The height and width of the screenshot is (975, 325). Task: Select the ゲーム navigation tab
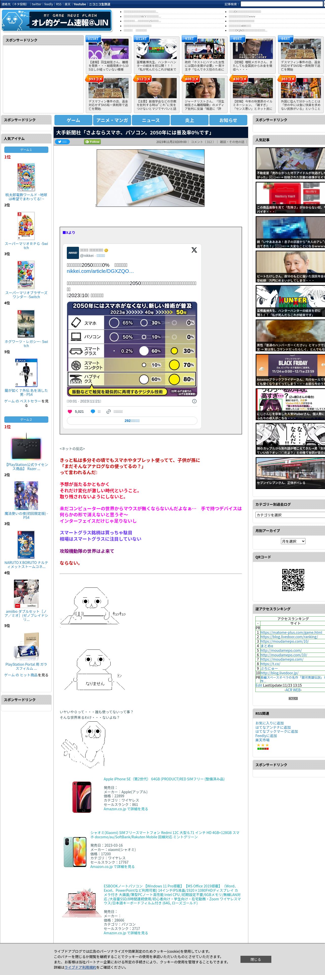[x=73, y=120]
